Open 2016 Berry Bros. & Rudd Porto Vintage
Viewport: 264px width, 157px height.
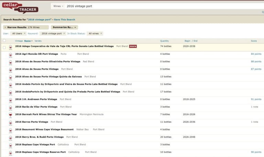point(40,137)
